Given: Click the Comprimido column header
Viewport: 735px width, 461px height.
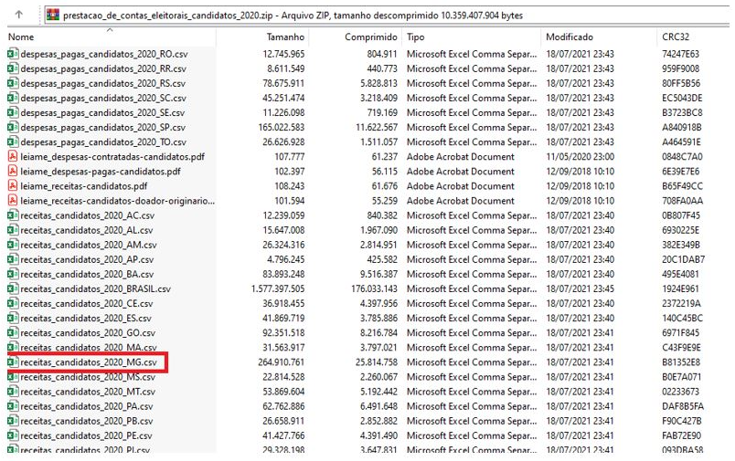Looking at the screenshot, I should (371, 37).
